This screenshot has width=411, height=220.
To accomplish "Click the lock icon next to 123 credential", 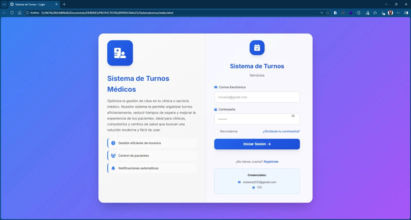I will pos(254,187).
